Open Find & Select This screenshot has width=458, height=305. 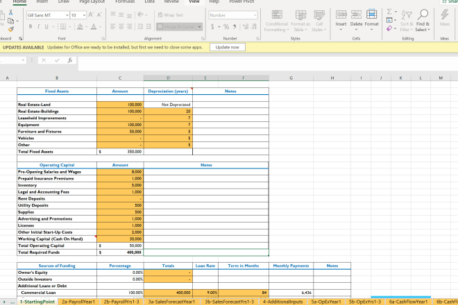tap(423, 21)
